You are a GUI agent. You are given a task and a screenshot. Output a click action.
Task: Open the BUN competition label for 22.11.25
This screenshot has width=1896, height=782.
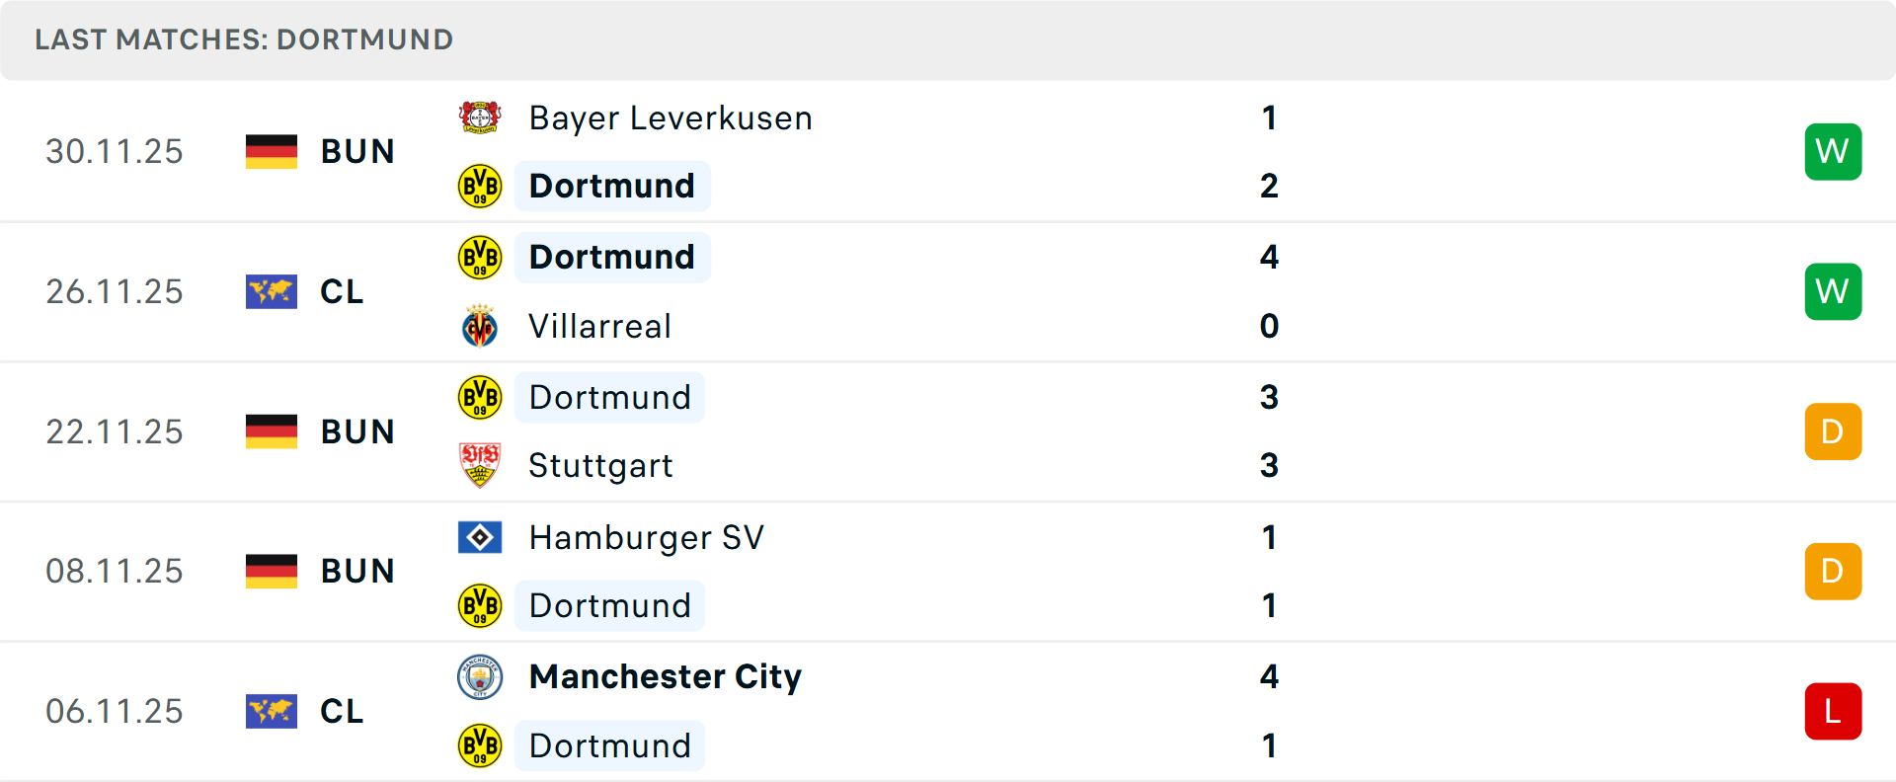(x=357, y=431)
